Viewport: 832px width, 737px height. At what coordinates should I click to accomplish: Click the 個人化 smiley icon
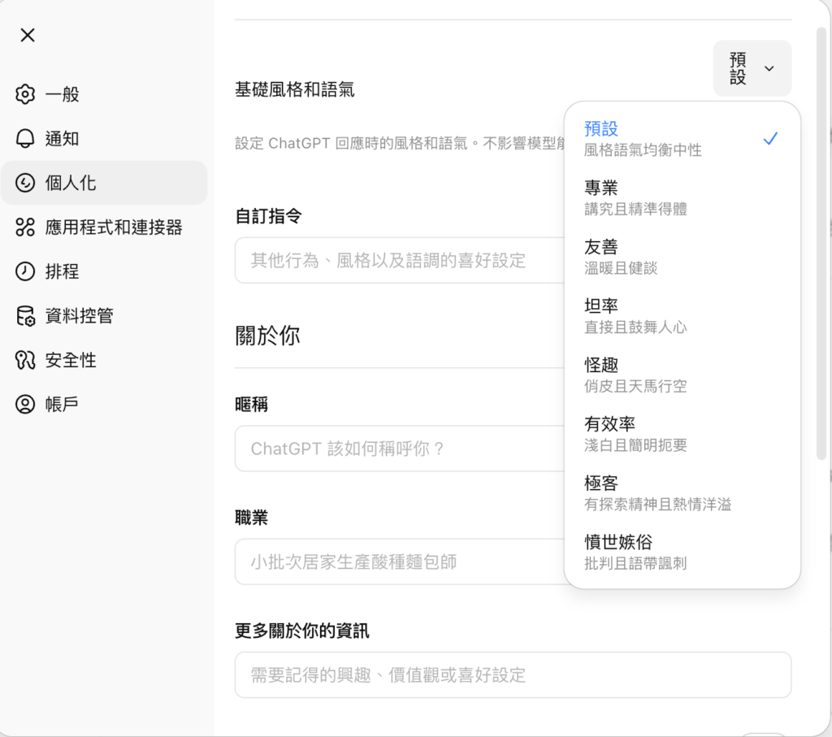coord(26,183)
